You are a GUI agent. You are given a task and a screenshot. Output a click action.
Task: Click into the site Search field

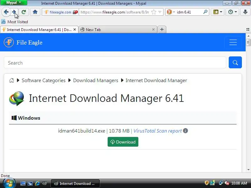(x=115, y=62)
